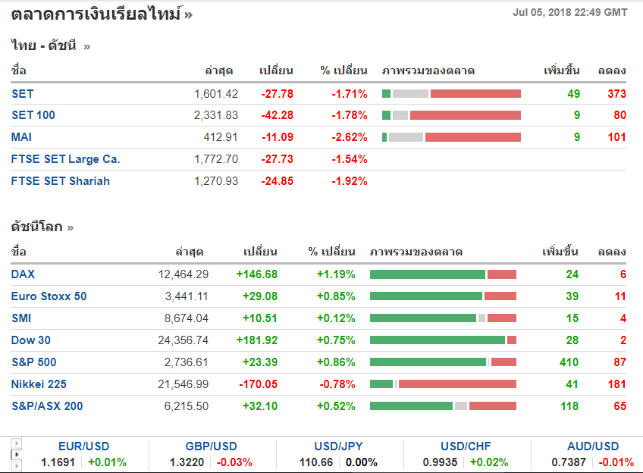This screenshot has height=473, width=643.
Task: Expand the world indices section chevron
Action: [71, 227]
